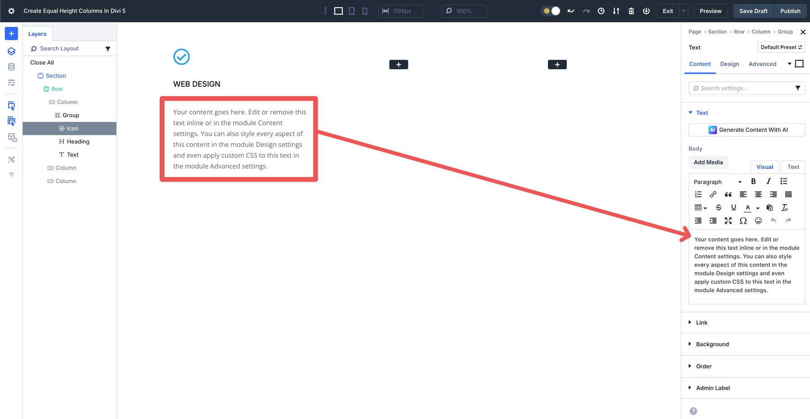
Task: Switch to the Content tab
Action: point(700,64)
